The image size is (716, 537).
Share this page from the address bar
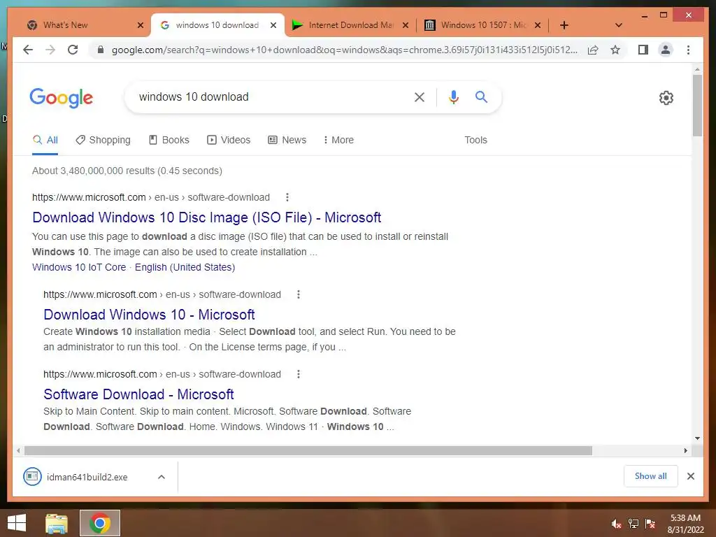pyautogui.click(x=593, y=50)
